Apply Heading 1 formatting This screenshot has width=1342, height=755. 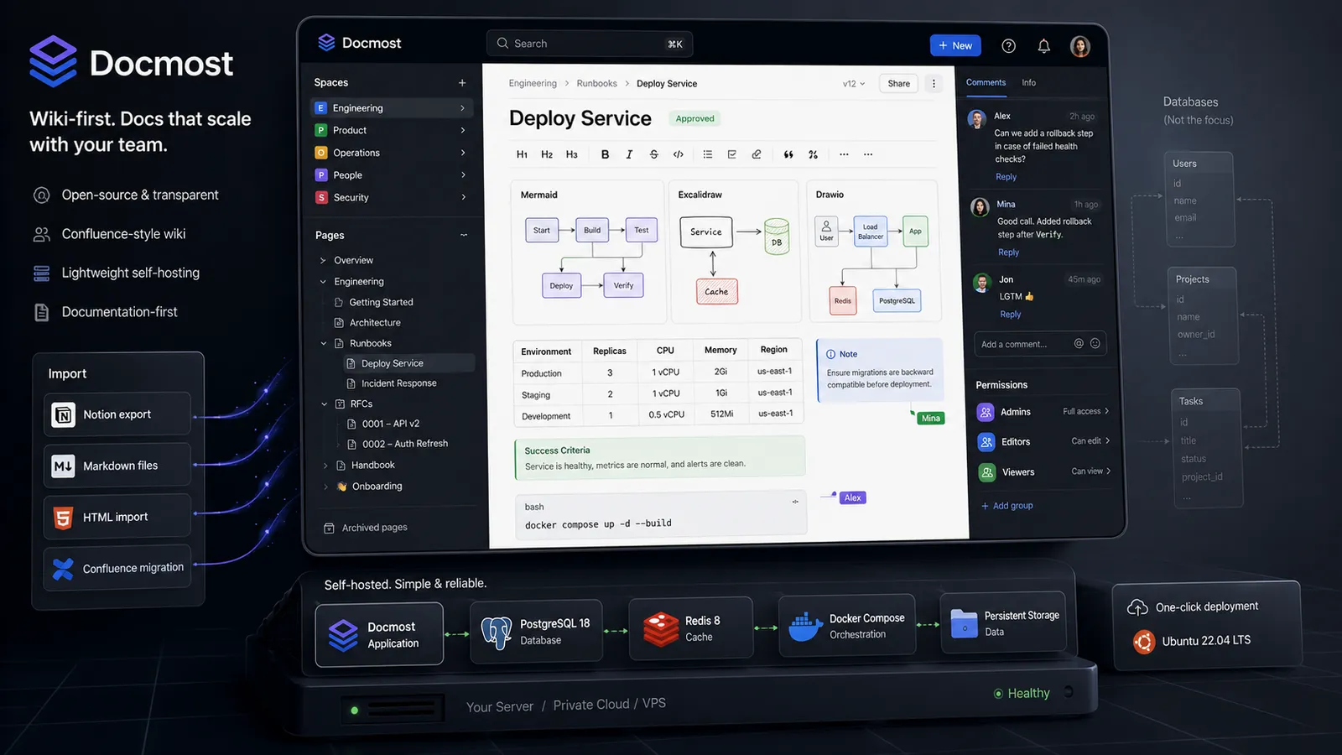(x=522, y=154)
